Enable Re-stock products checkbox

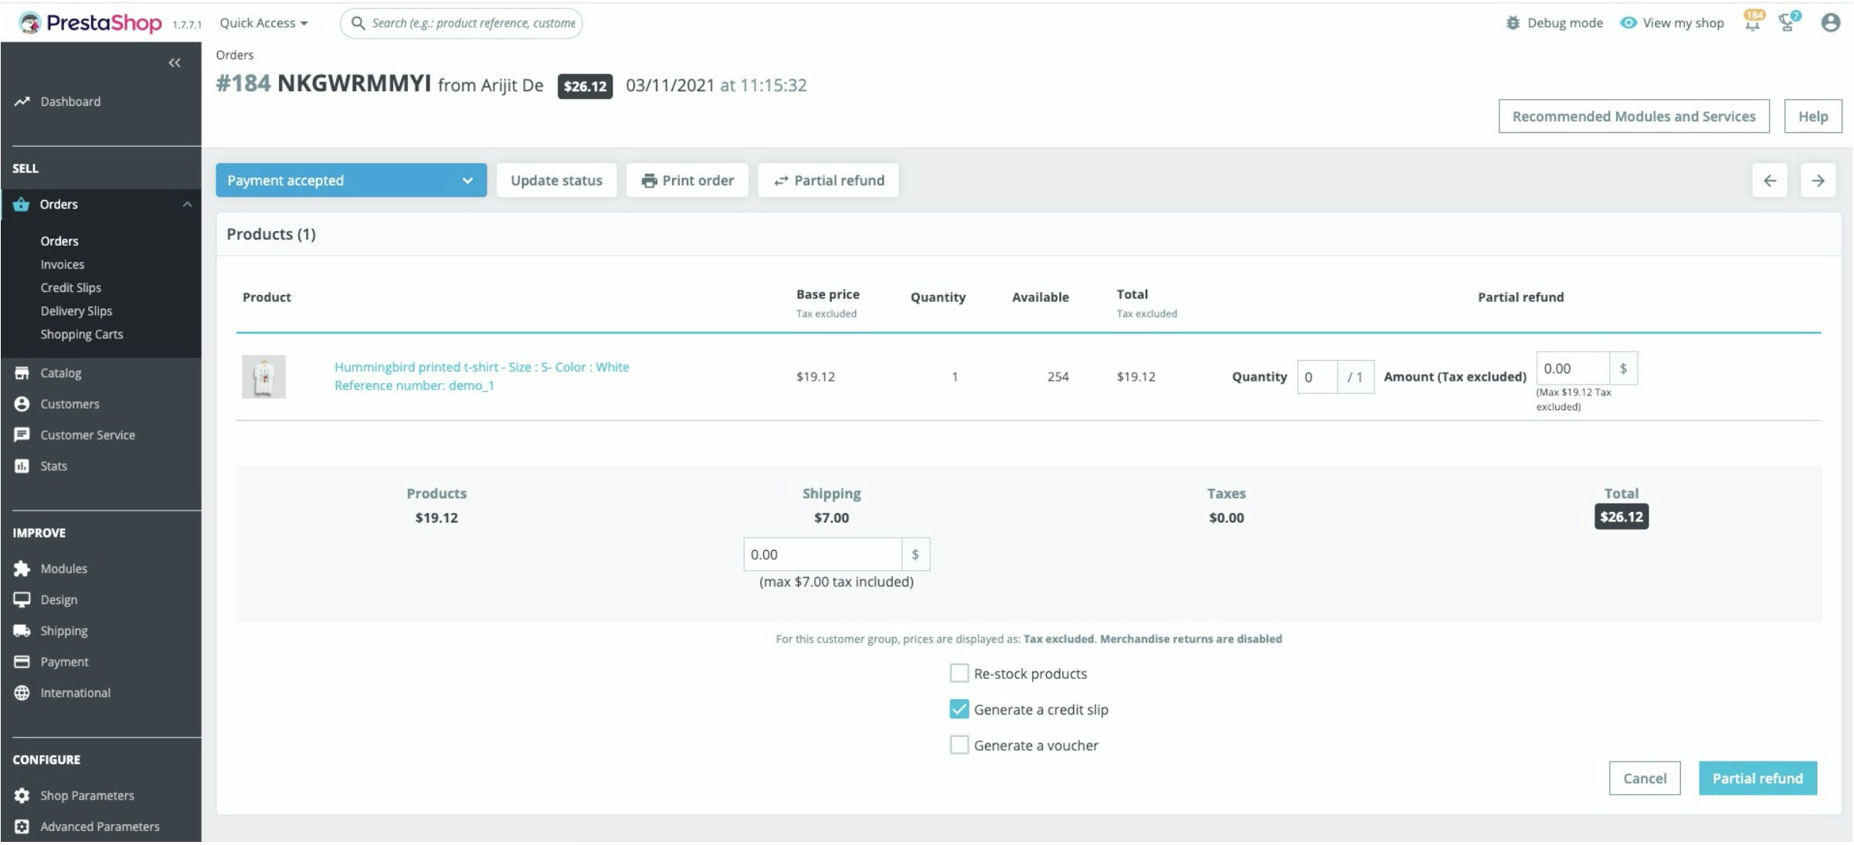tap(959, 674)
